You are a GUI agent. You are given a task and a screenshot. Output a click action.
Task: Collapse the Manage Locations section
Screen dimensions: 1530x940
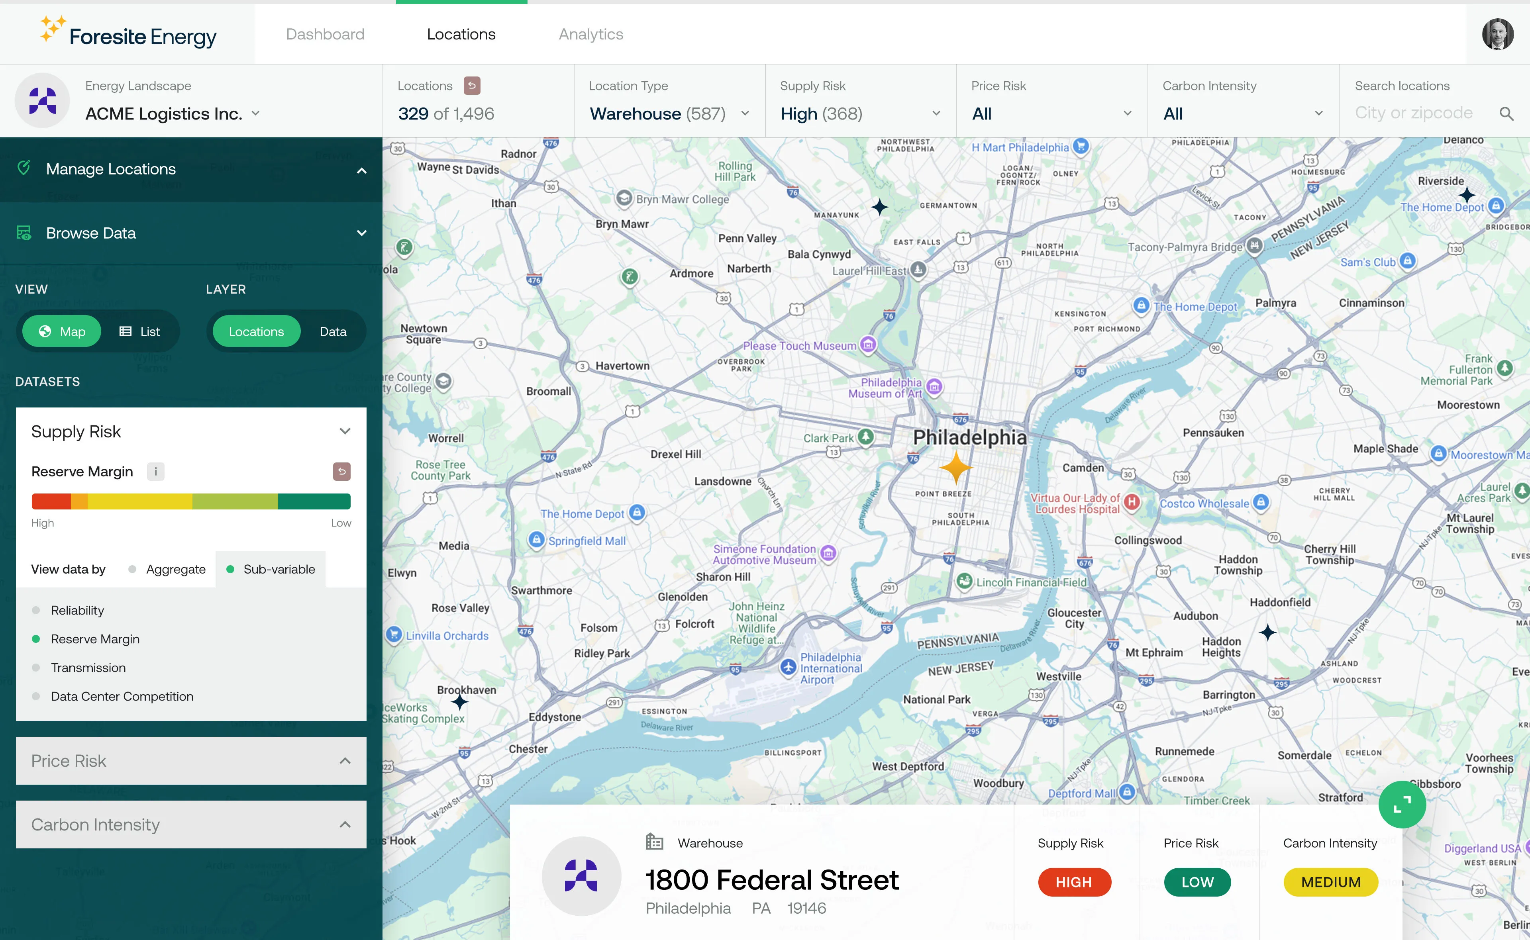point(361,170)
